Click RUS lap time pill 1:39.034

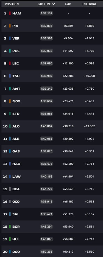[x=46, y=51]
